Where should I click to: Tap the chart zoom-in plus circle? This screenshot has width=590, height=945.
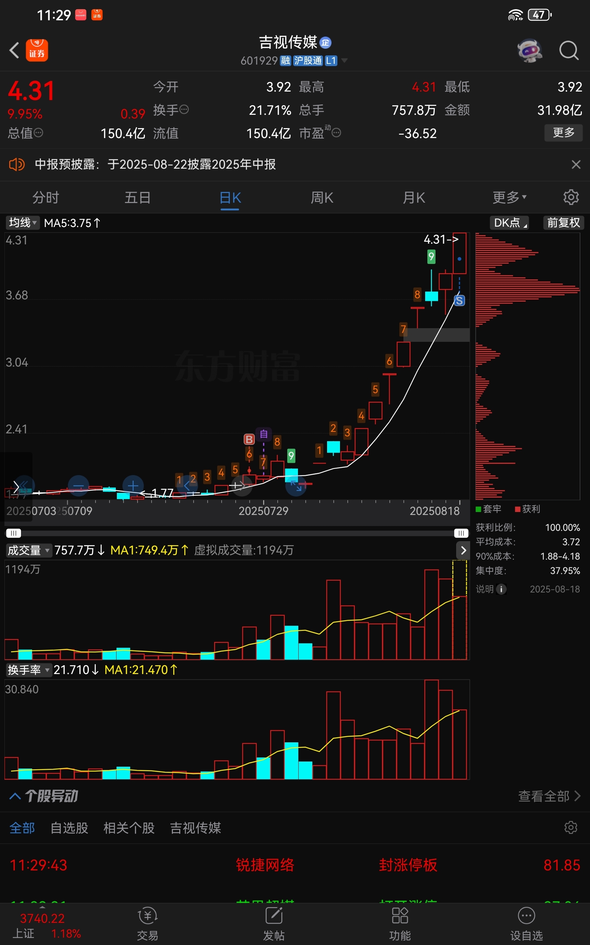[x=133, y=486]
